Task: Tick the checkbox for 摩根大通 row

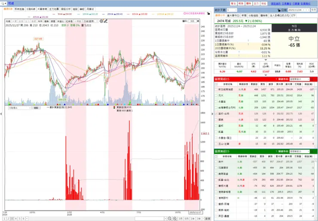Action: pos(216,185)
